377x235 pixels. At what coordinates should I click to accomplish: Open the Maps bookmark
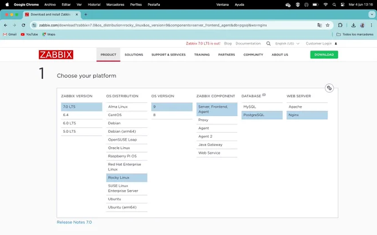click(x=49, y=34)
